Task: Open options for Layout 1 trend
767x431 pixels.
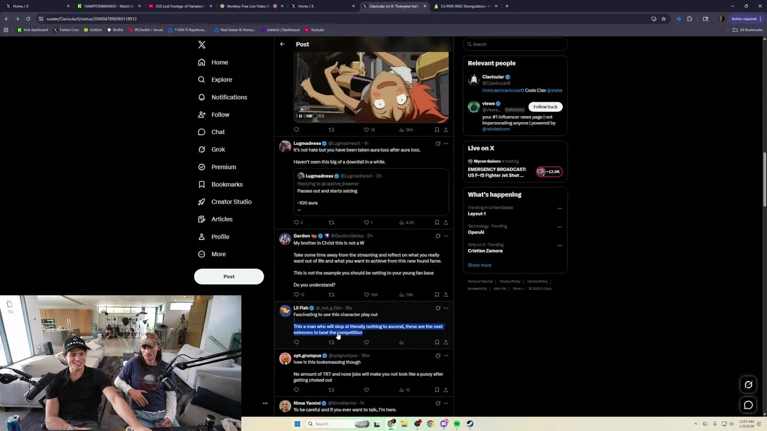Action: 560,208
